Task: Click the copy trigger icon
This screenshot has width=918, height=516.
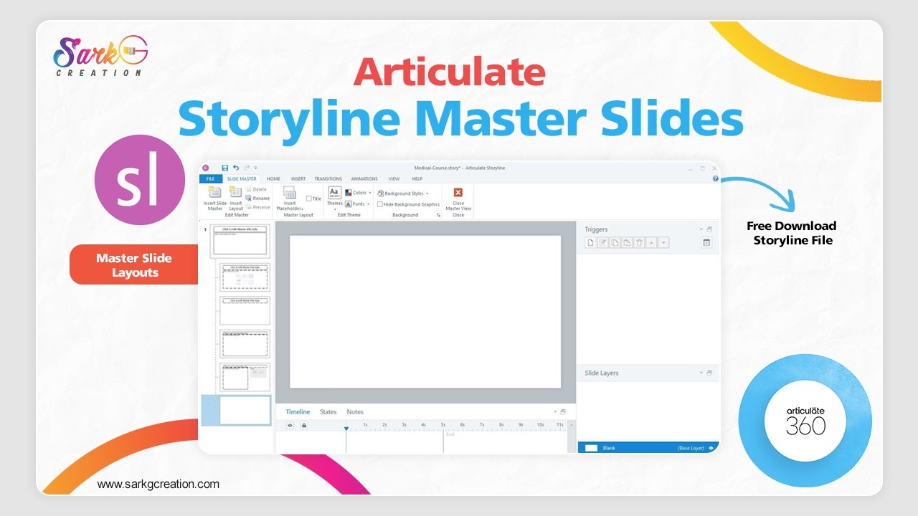Action: (615, 243)
